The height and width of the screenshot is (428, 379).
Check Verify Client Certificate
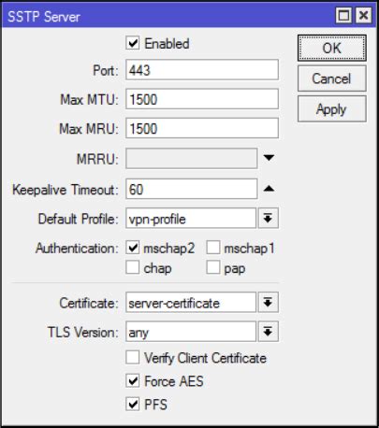point(133,357)
